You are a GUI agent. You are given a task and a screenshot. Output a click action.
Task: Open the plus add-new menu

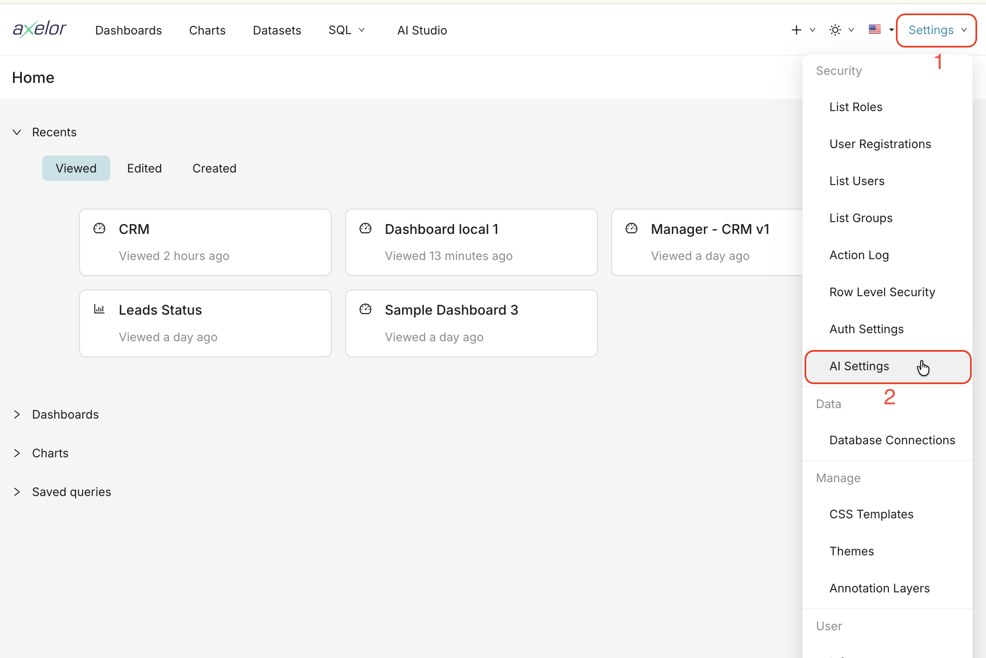click(796, 30)
